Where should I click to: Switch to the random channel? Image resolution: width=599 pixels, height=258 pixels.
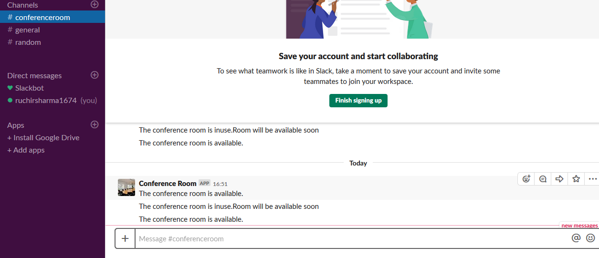tap(28, 42)
